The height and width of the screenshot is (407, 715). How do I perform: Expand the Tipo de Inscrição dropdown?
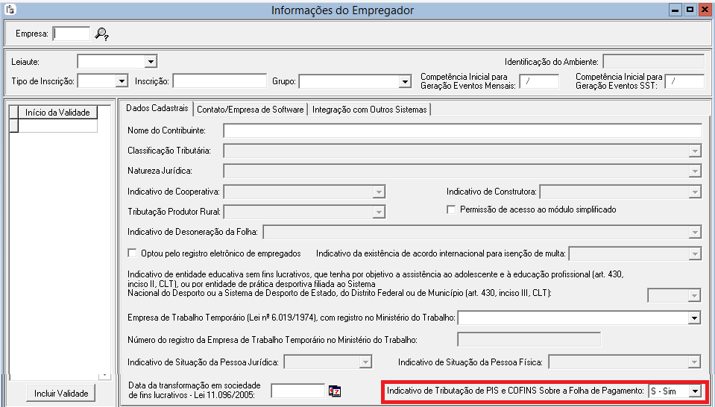pos(122,81)
